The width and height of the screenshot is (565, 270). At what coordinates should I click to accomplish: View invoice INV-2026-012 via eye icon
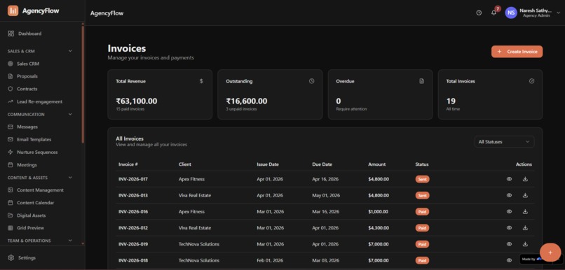[509, 227]
